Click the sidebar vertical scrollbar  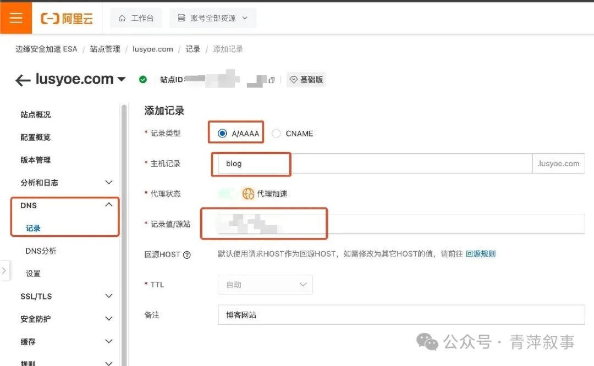(124, 235)
